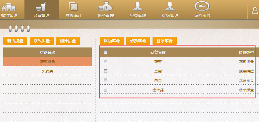Check the box for 菠菜
The width and height of the screenshot is (259, 122).
pos(106,62)
